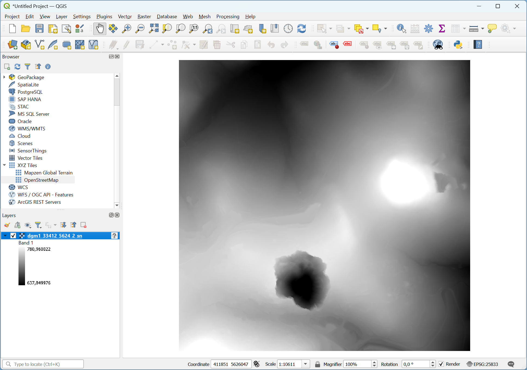
Task: Uncheck the dgm1 layer visibility checkbox
Action: pyautogui.click(x=13, y=236)
